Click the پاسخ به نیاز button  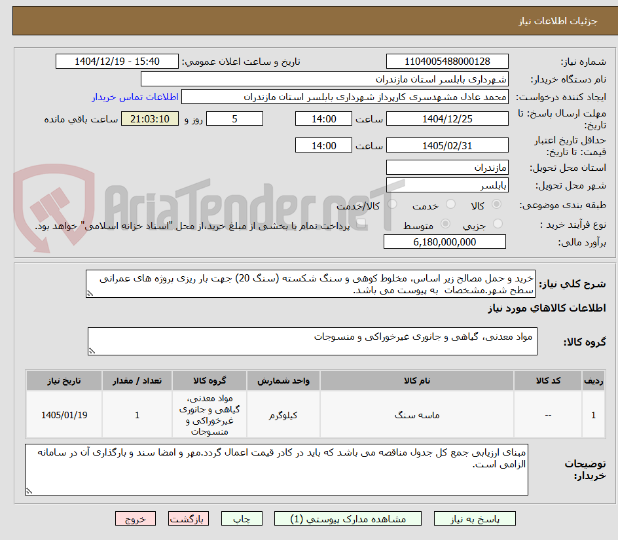tap(475, 518)
